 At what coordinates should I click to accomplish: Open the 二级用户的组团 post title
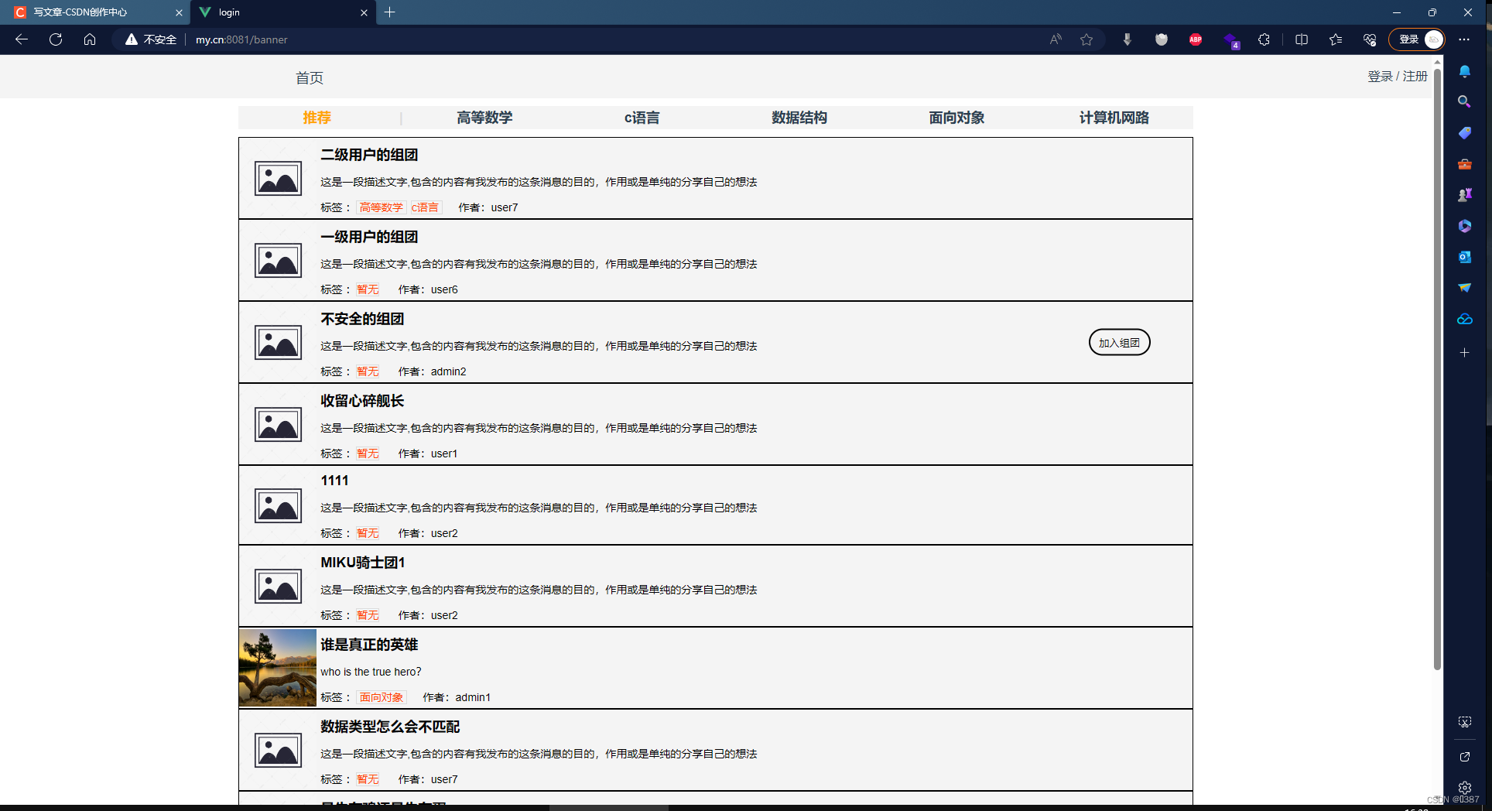point(369,155)
